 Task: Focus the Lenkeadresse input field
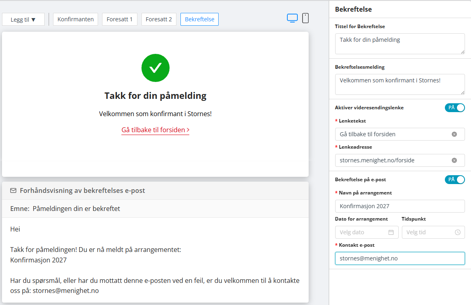click(400, 160)
